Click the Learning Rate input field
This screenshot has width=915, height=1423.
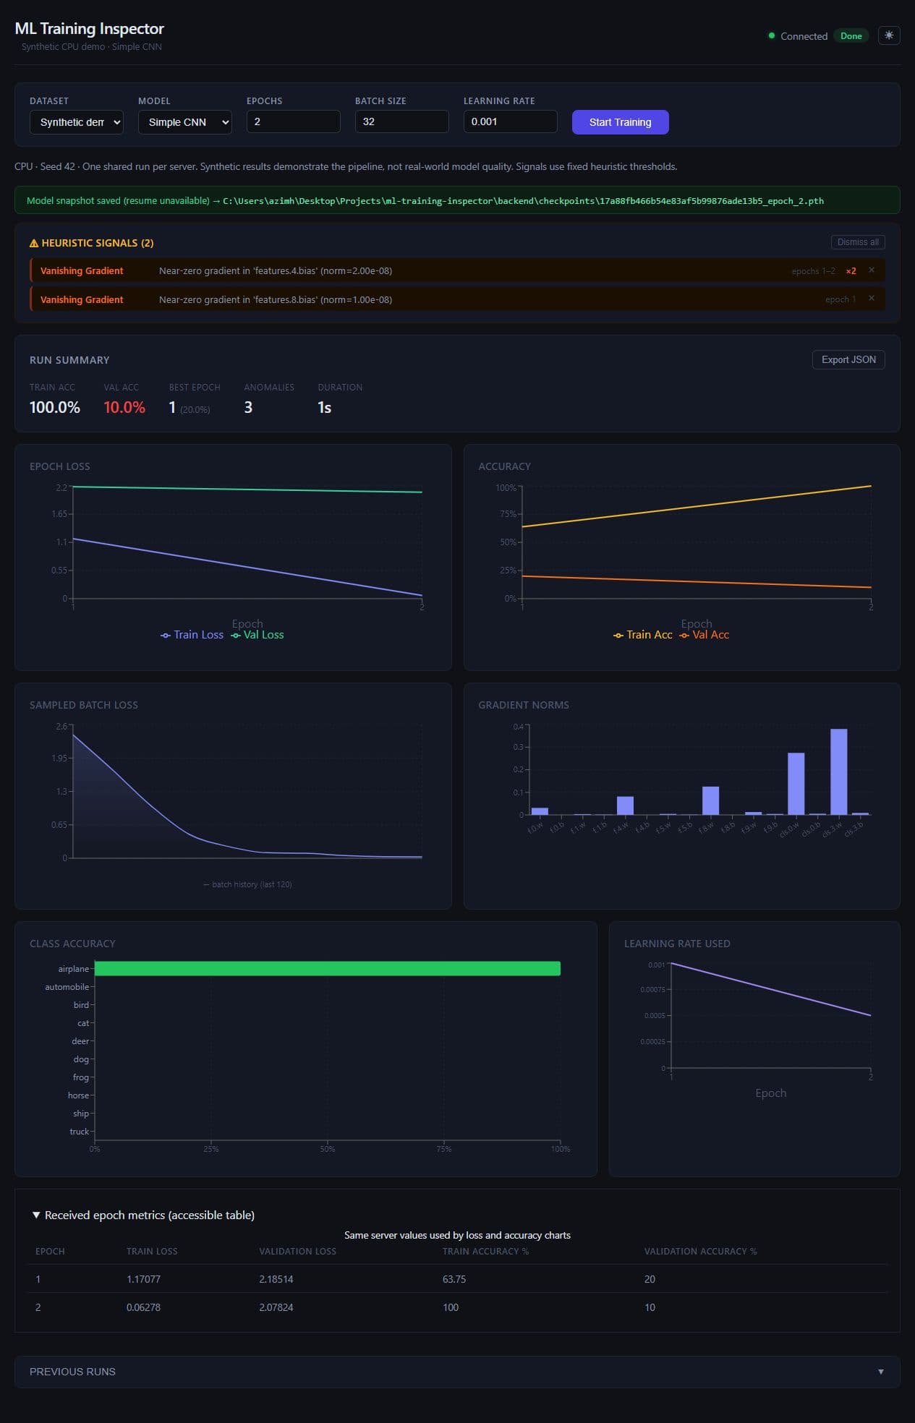coord(510,121)
